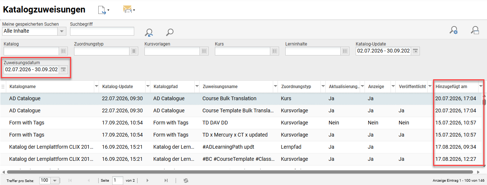Sort by Zuweisungsname column header

pyautogui.click(x=220, y=87)
